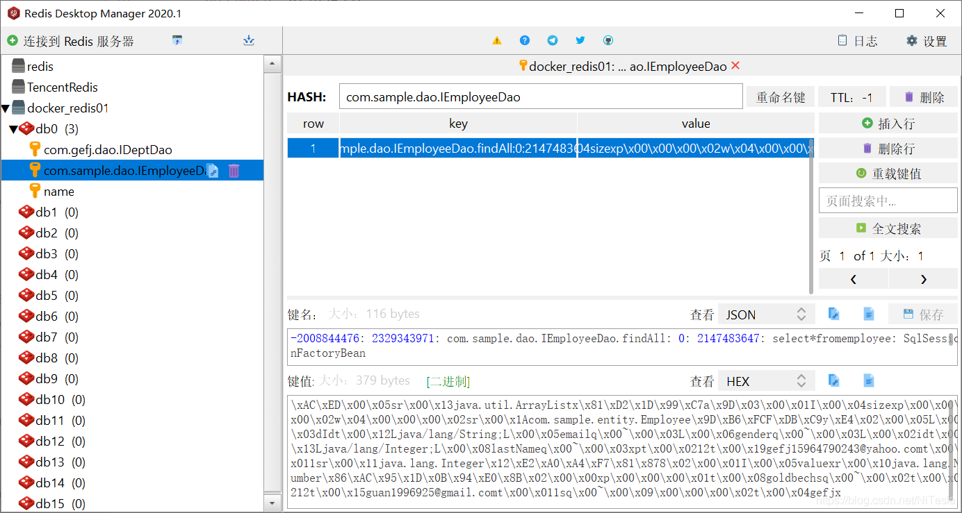Viewport: 962px width, 513px height.
Task: Click the key name text area
Action: pos(623,346)
